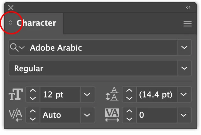Screen dimensions: 201x135
Task: Click the leading icon
Action: tap(112, 95)
